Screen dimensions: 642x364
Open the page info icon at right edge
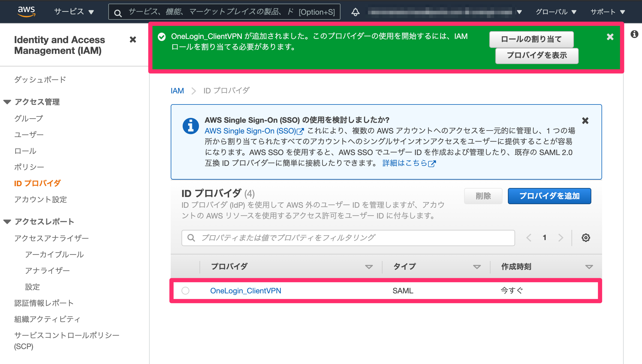coord(634,34)
